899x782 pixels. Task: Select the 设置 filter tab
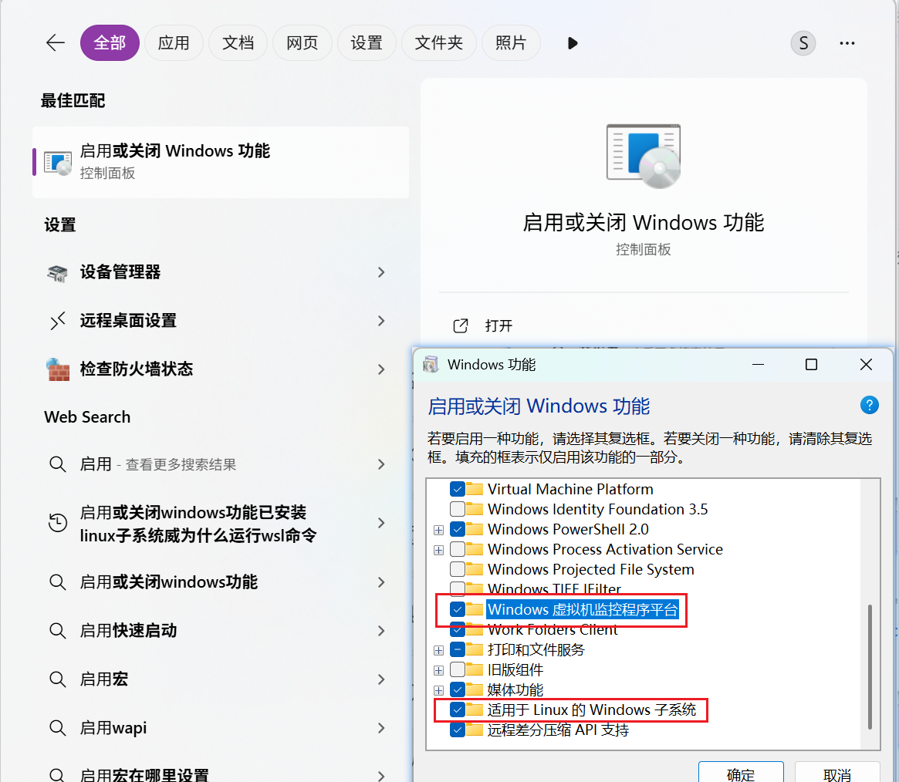click(367, 43)
